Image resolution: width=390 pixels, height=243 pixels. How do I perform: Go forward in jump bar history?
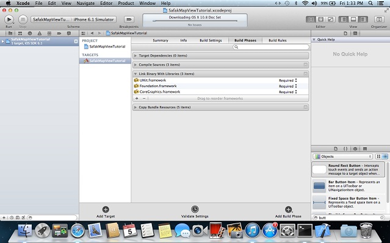click(x=99, y=33)
